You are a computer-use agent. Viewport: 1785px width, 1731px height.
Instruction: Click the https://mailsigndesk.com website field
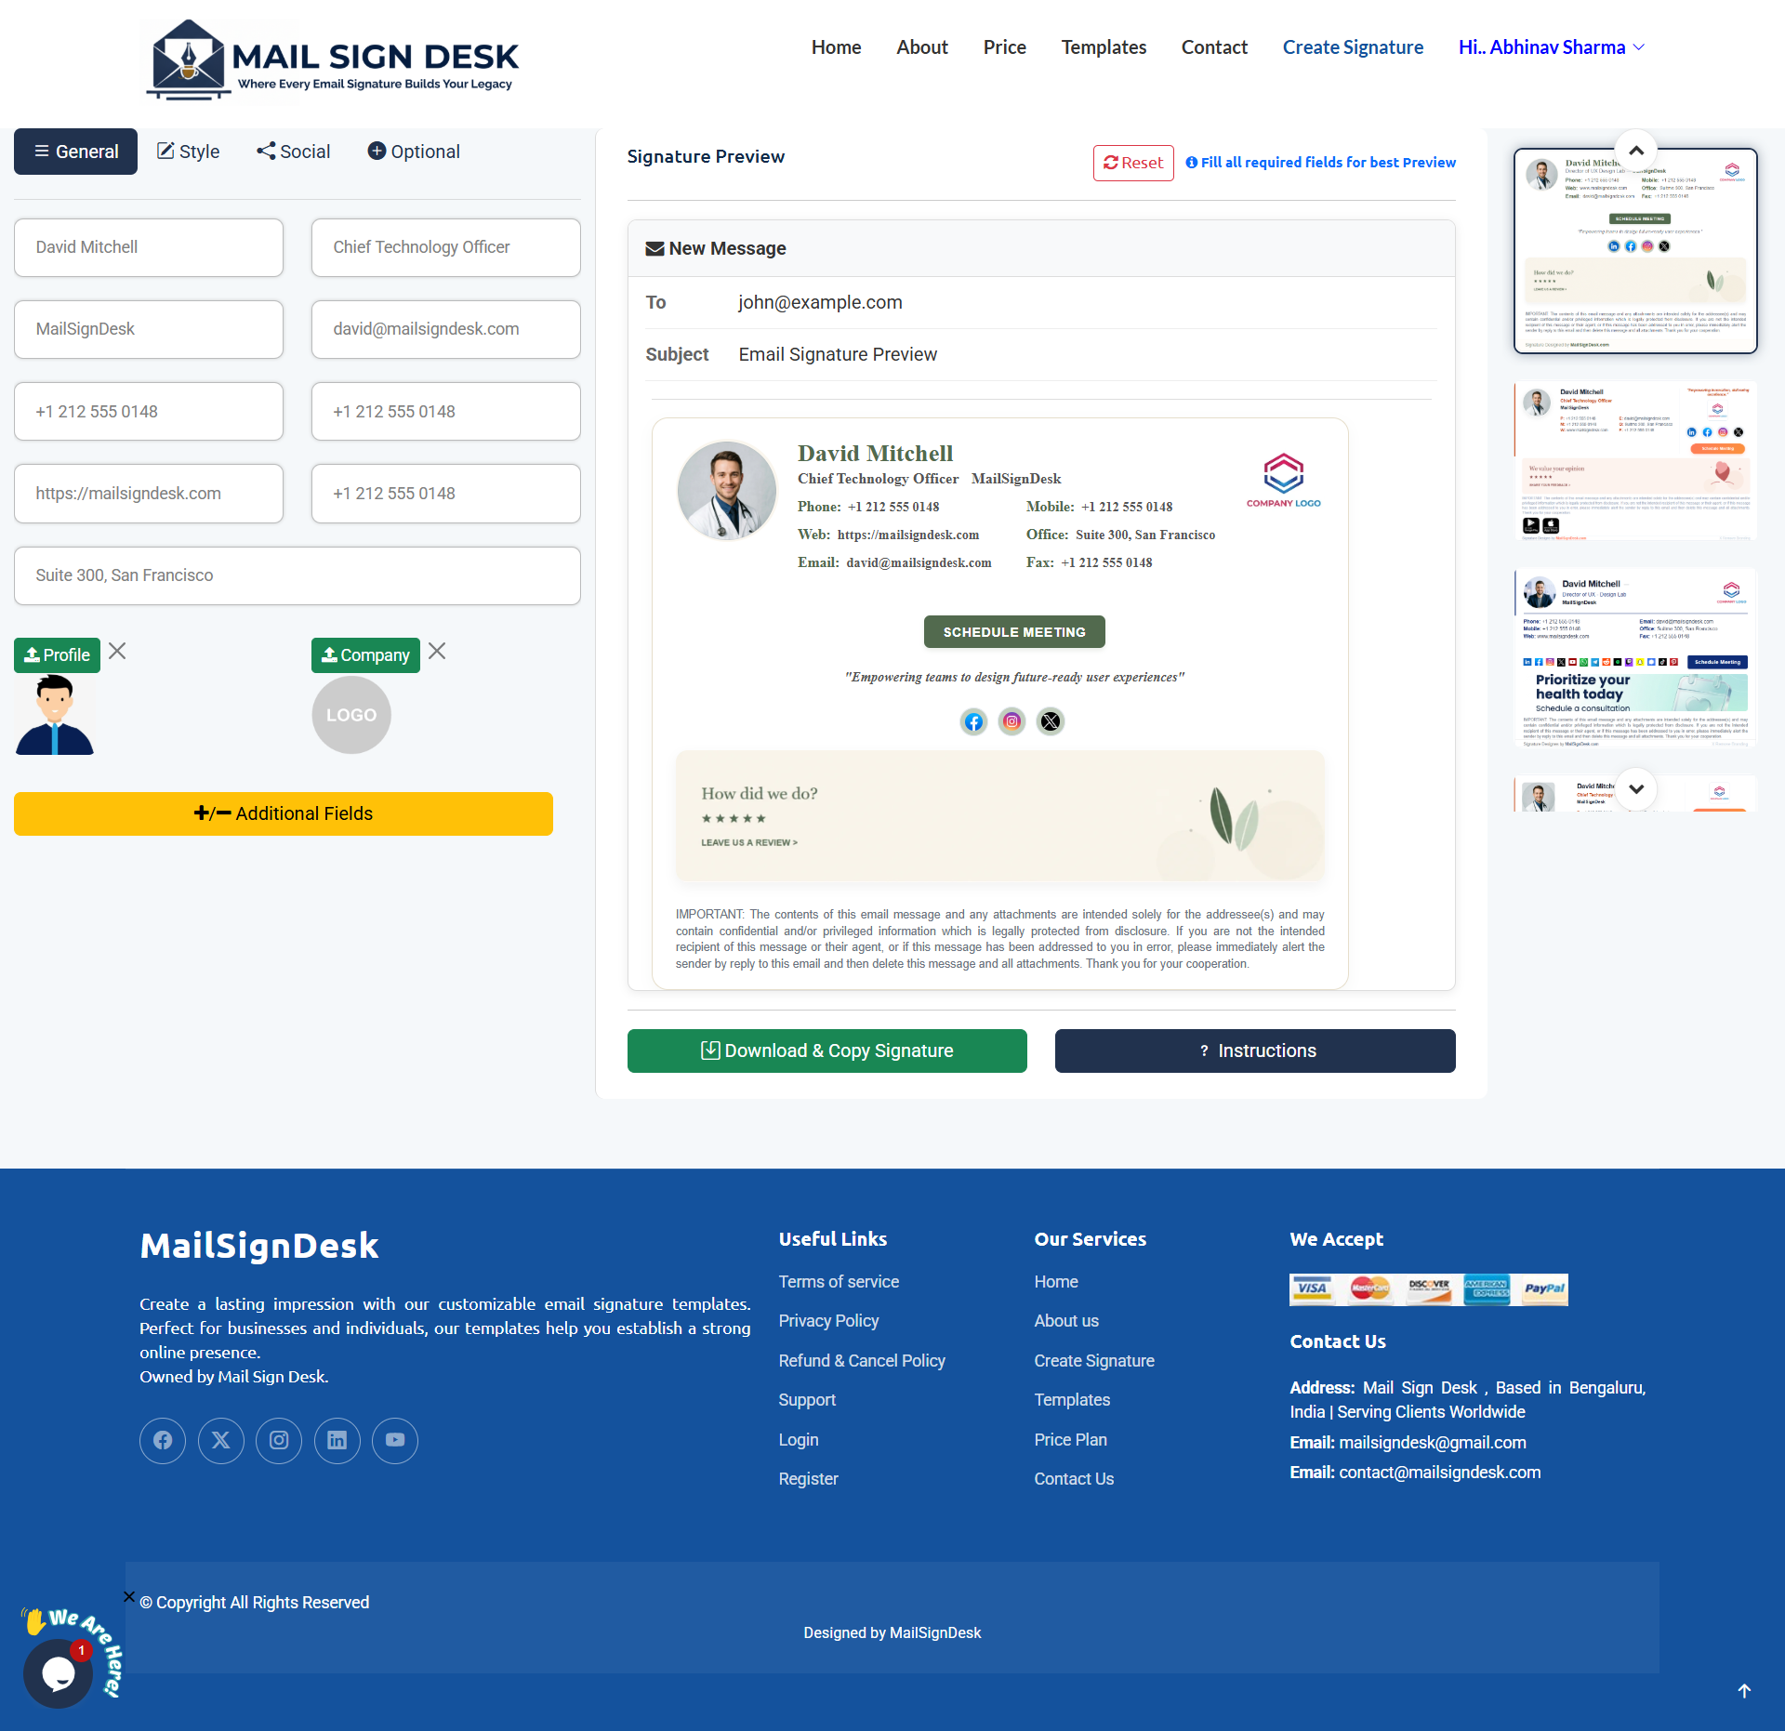149,494
